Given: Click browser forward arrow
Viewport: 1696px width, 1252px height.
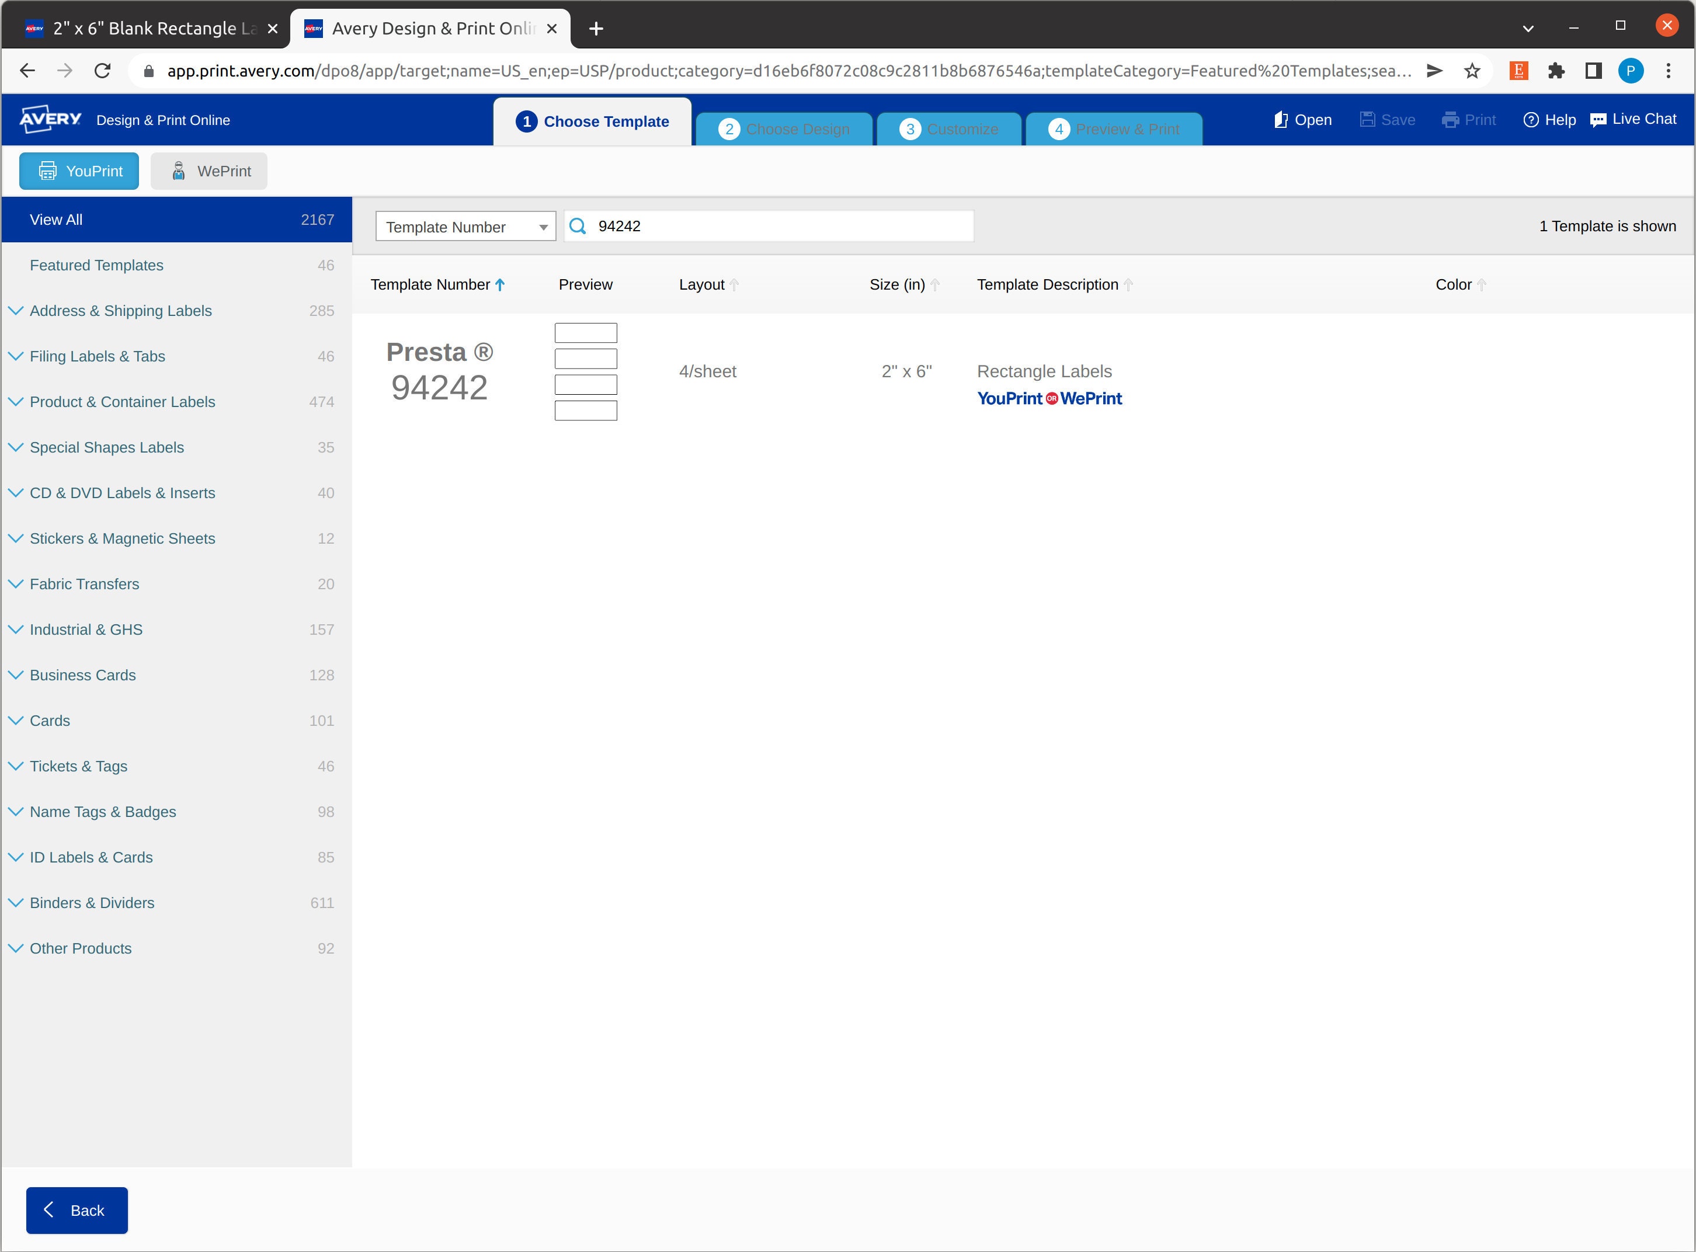Looking at the screenshot, I should tap(65, 71).
